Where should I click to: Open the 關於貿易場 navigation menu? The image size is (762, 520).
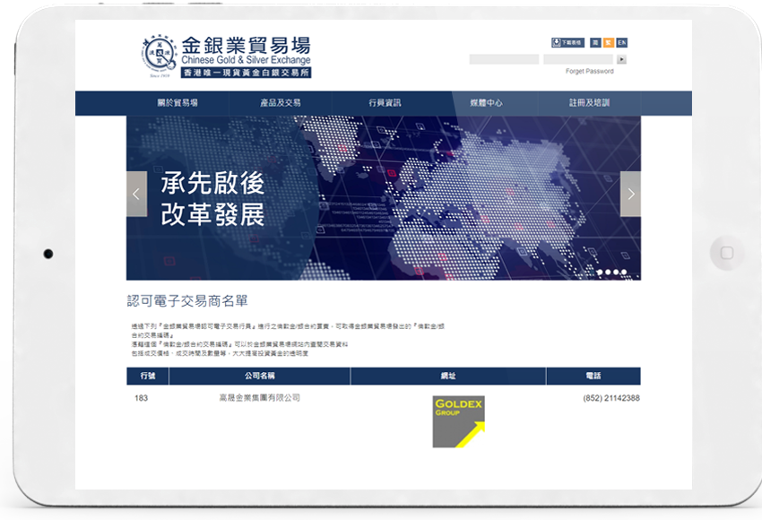(x=178, y=102)
